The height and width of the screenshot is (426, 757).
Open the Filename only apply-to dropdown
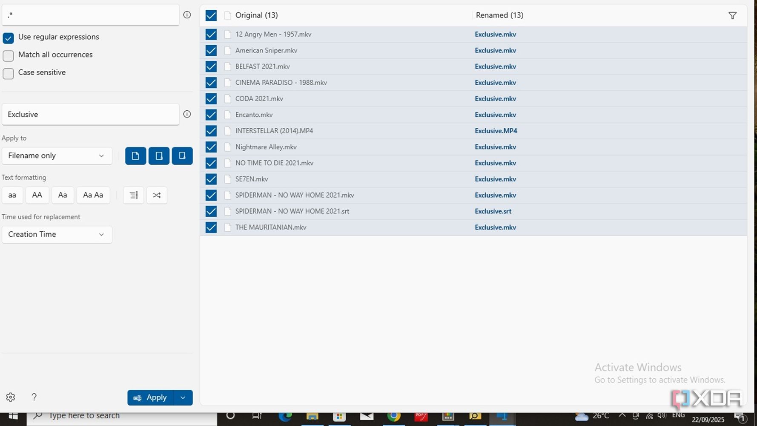click(x=57, y=156)
